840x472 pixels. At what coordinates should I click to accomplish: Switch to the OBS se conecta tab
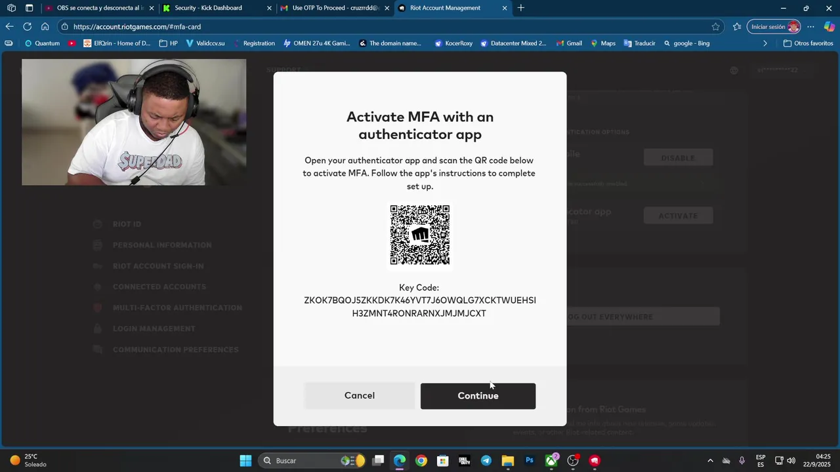98,8
